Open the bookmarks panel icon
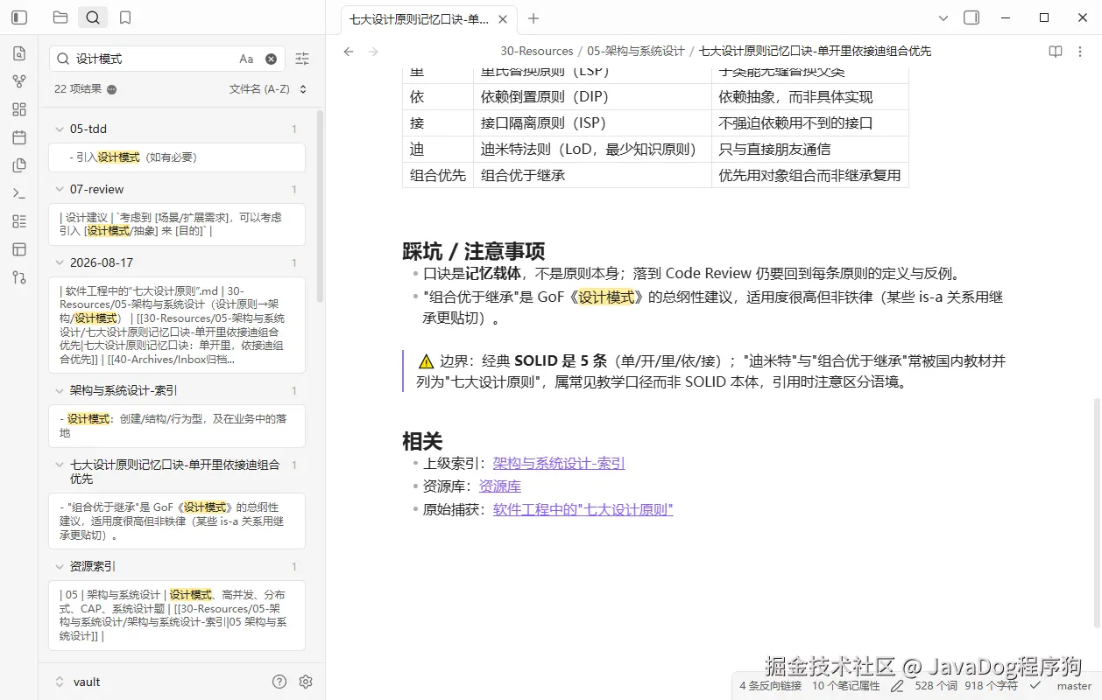Screen dimensions: 1102x700 [x=125, y=17]
